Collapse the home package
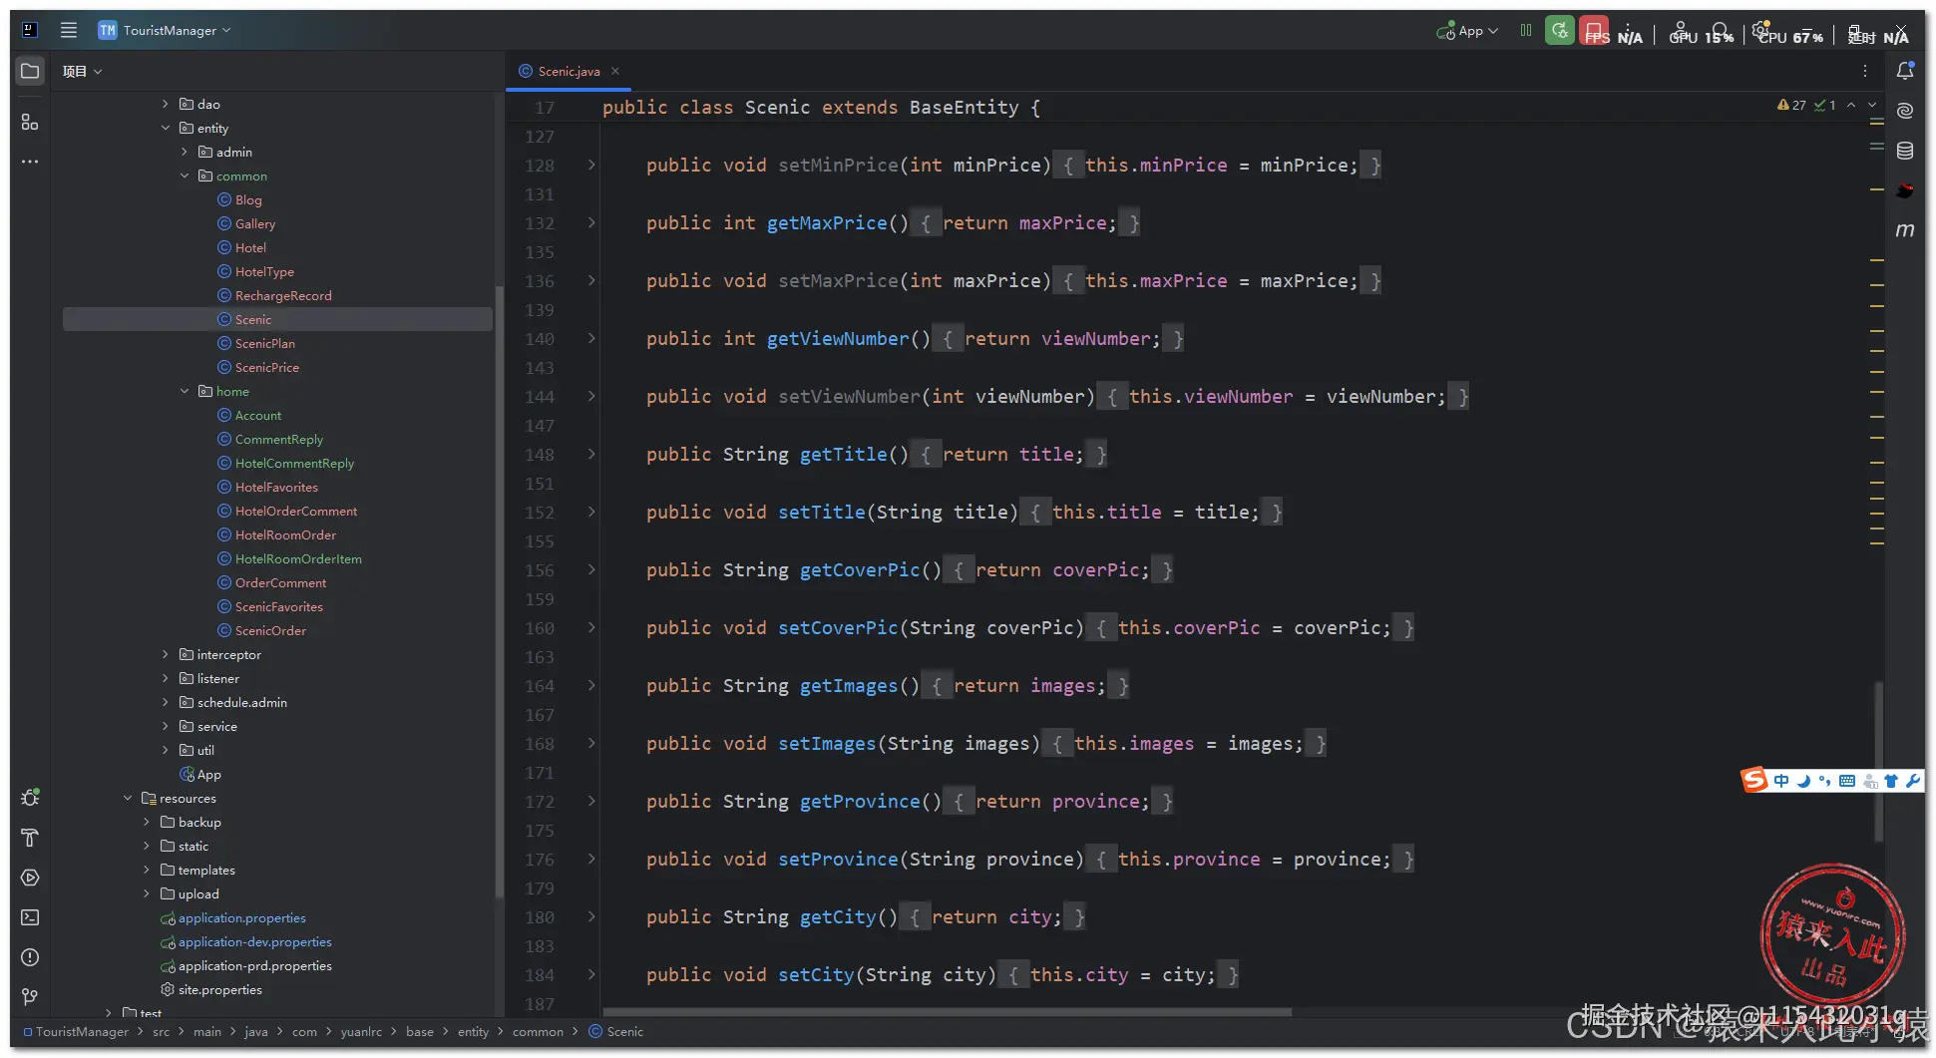This screenshot has width=1936, height=1058. point(185,391)
